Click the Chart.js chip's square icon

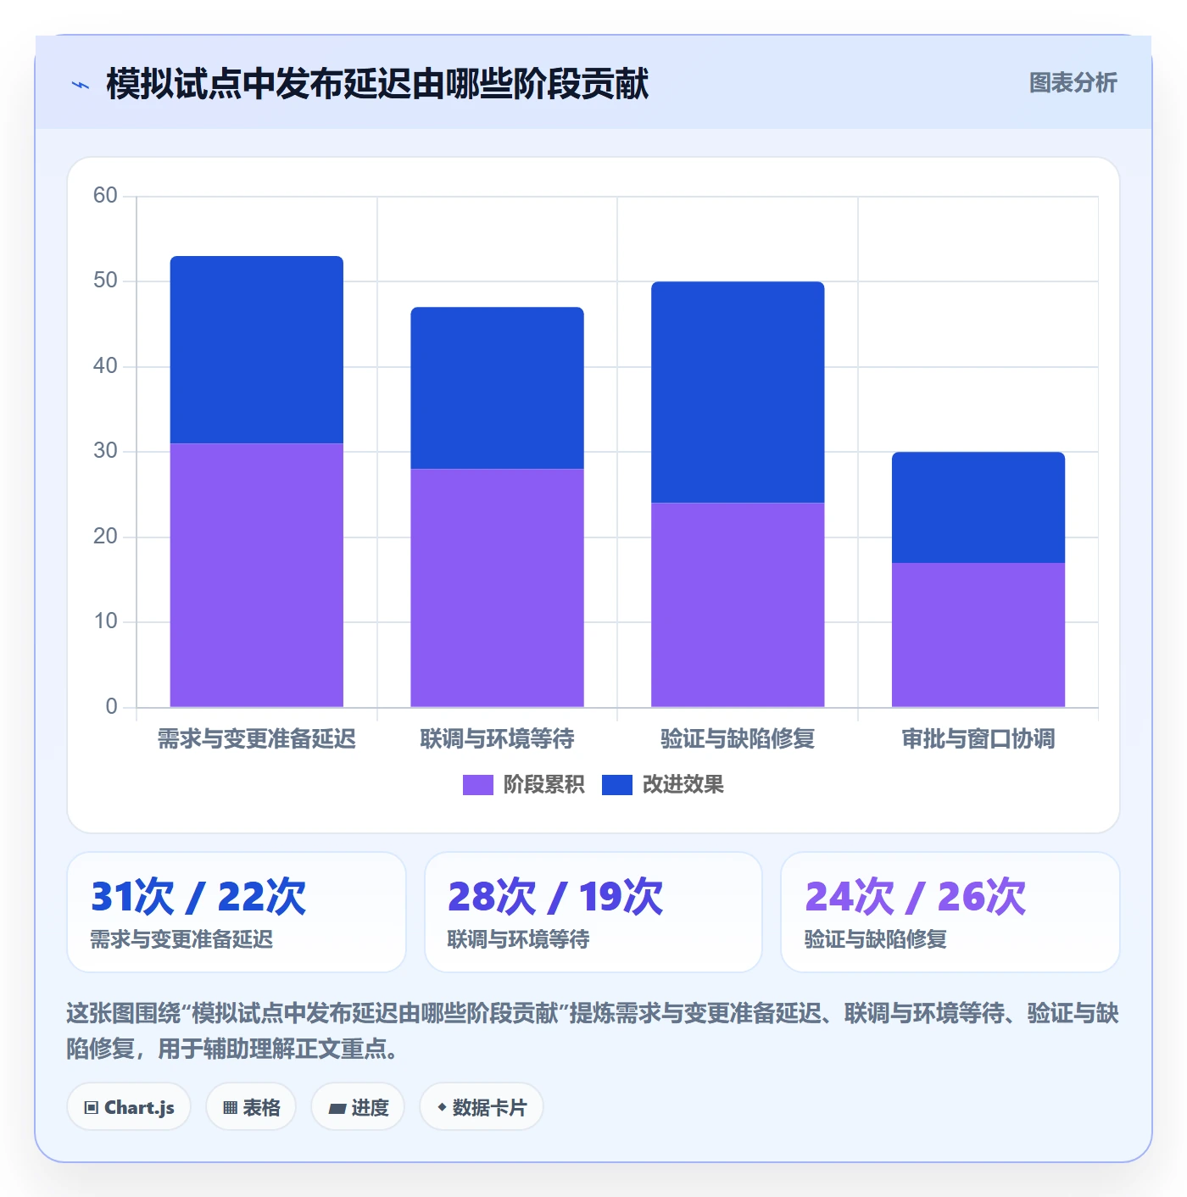tap(92, 1108)
